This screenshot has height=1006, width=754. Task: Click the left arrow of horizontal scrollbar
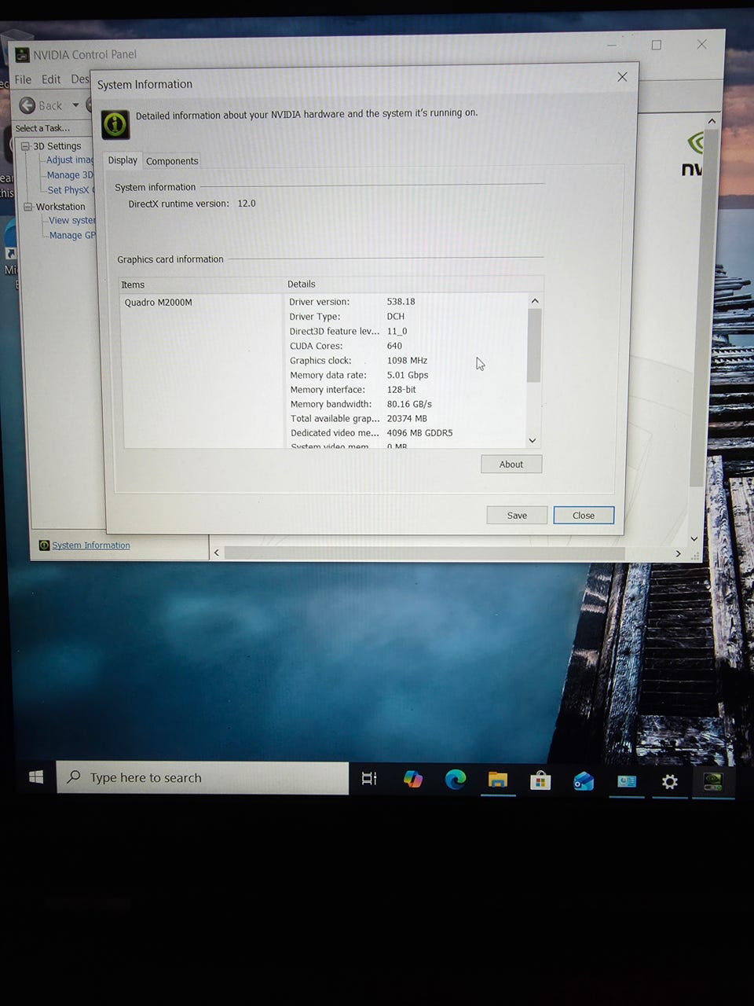(x=217, y=553)
